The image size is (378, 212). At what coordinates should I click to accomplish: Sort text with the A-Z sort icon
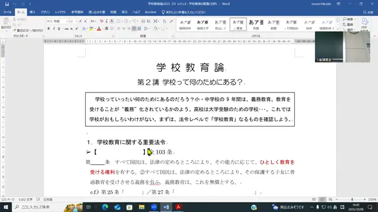(165, 21)
